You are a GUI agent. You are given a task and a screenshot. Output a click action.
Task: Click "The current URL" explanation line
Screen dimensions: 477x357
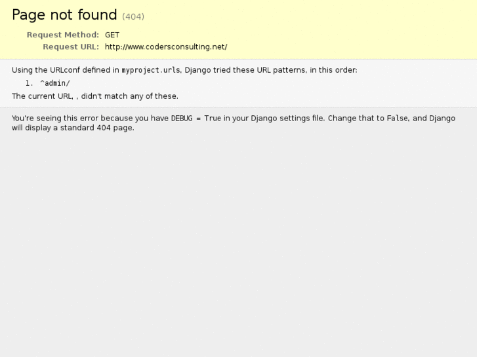[x=95, y=96]
